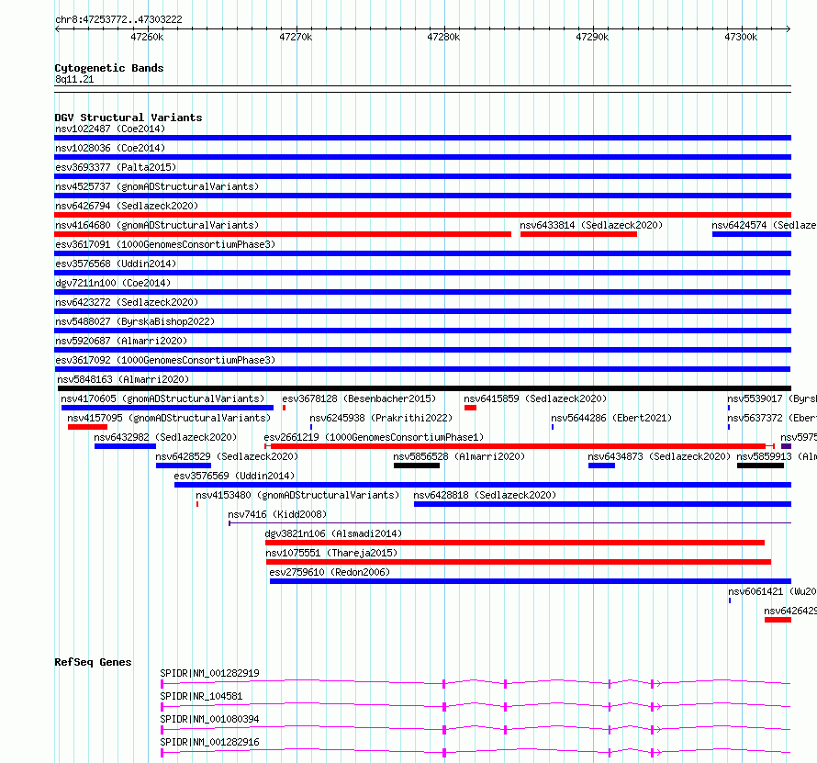Select the 8q11.21 cytogenetic band label
This screenshot has width=817, height=763.
click(74, 80)
